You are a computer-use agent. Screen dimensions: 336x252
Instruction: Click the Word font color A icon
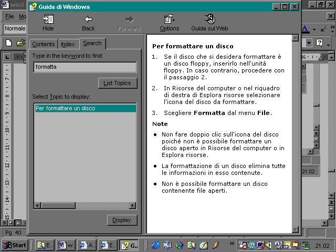pos(305,29)
